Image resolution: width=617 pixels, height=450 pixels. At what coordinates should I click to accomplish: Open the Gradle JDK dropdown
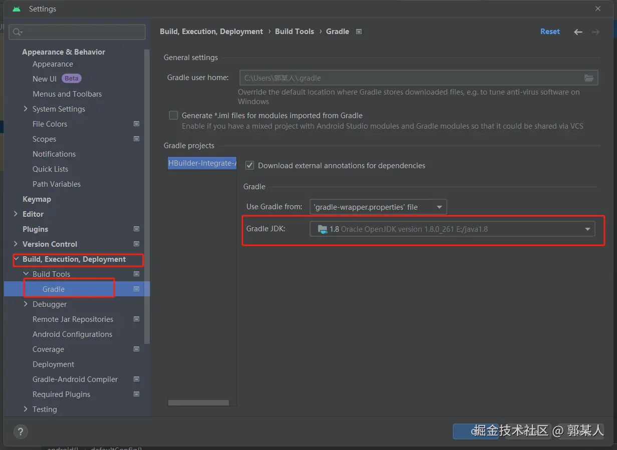click(x=452, y=229)
